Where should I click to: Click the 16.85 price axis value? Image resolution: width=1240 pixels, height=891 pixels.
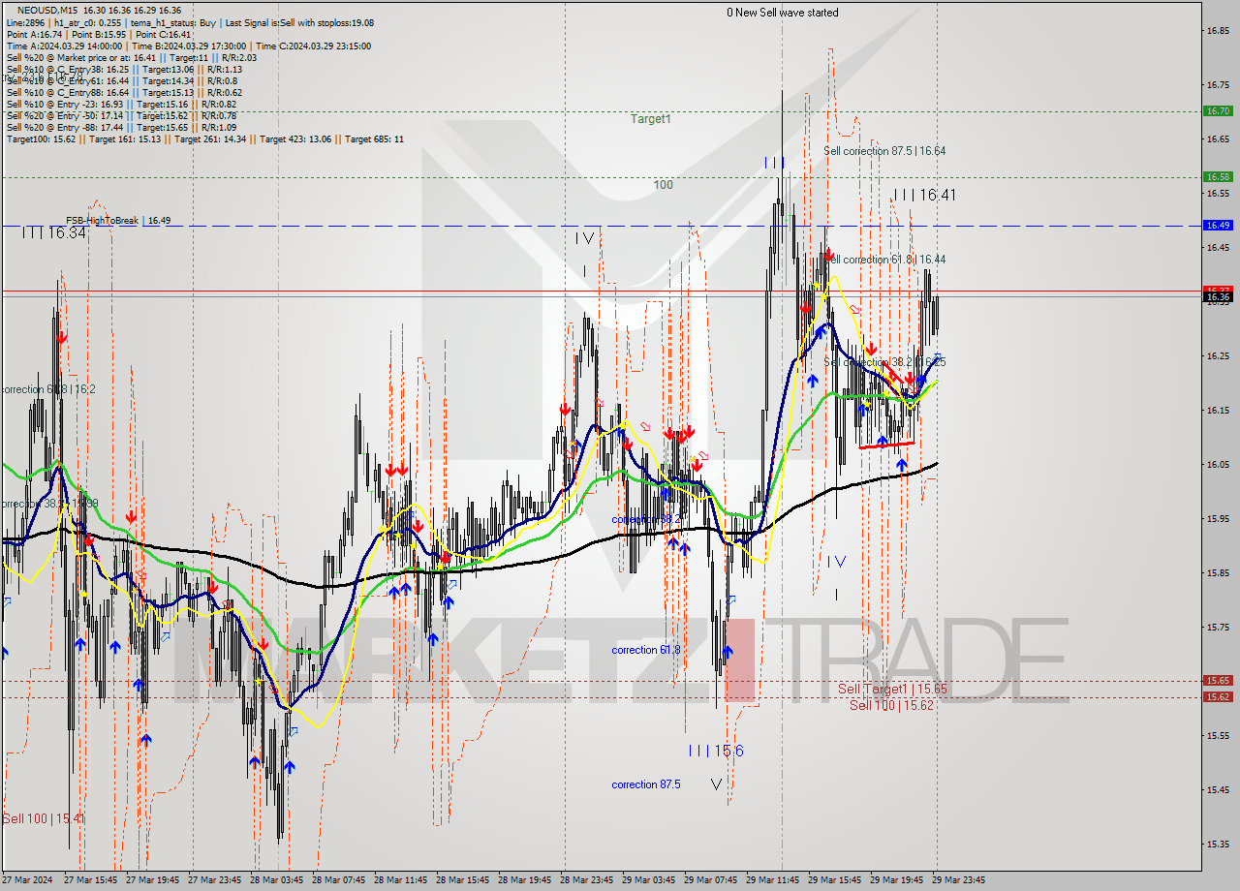pos(1218,30)
